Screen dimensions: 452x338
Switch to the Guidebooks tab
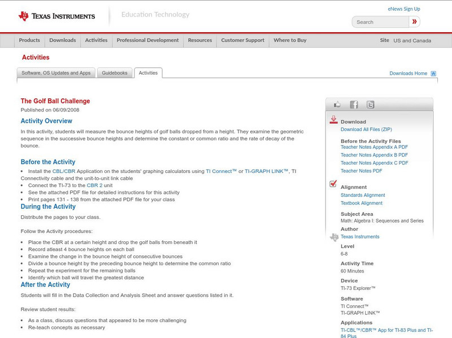coord(115,73)
